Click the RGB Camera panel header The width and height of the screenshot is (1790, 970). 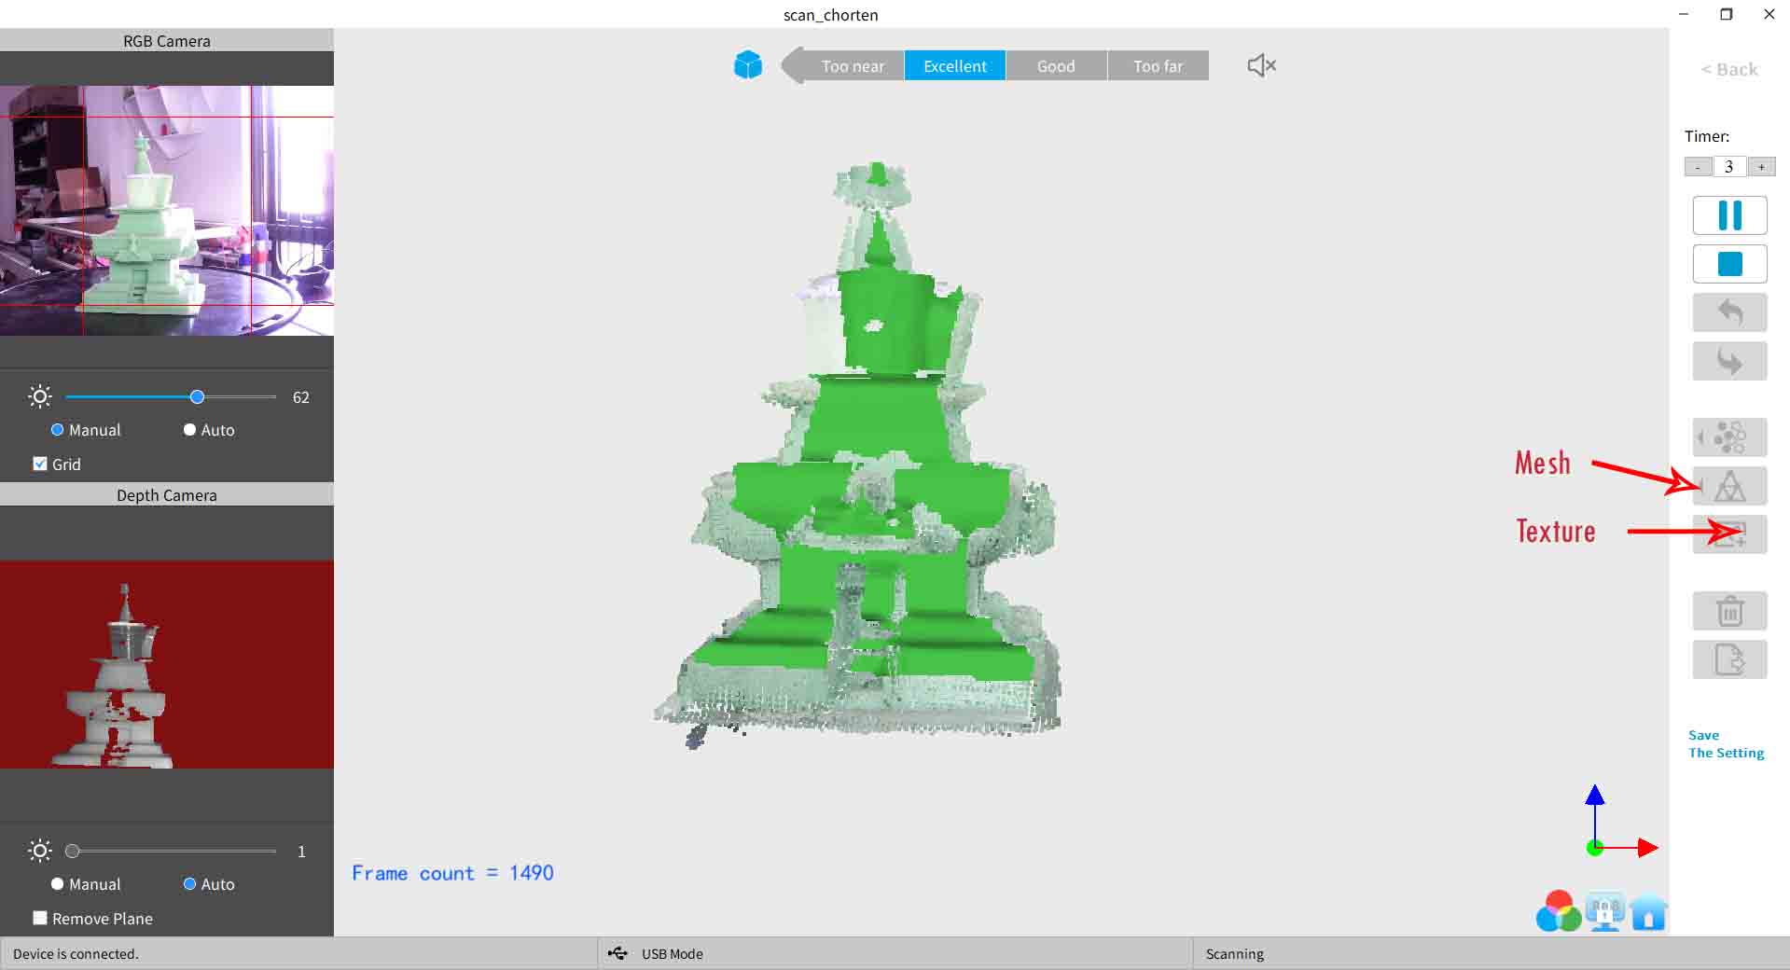[167, 40]
